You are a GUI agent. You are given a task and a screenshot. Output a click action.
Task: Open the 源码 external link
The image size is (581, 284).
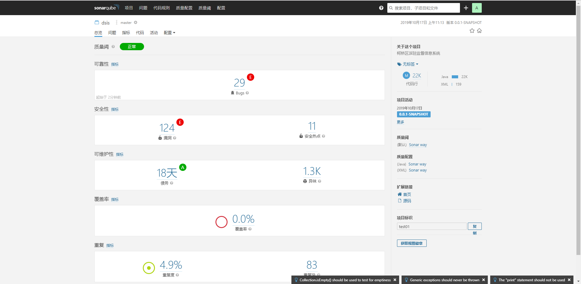404,201
